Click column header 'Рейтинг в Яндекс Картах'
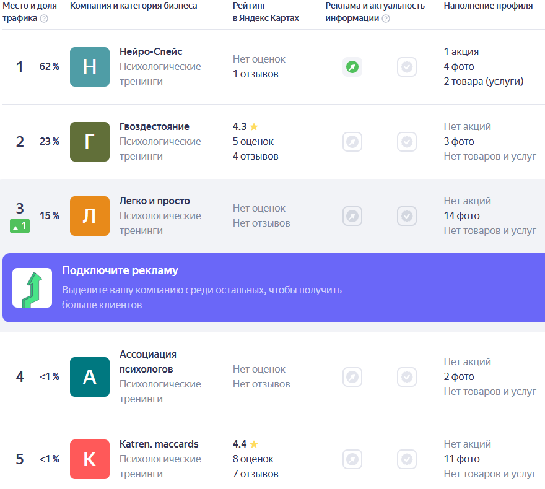The width and height of the screenshot is (545, 489). [266, 12]
